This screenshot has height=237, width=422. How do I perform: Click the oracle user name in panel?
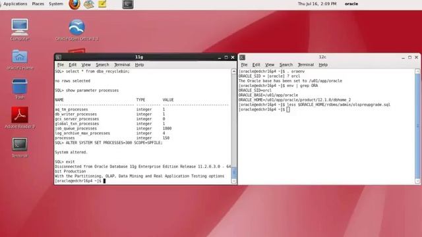click(x=351, y=4)
